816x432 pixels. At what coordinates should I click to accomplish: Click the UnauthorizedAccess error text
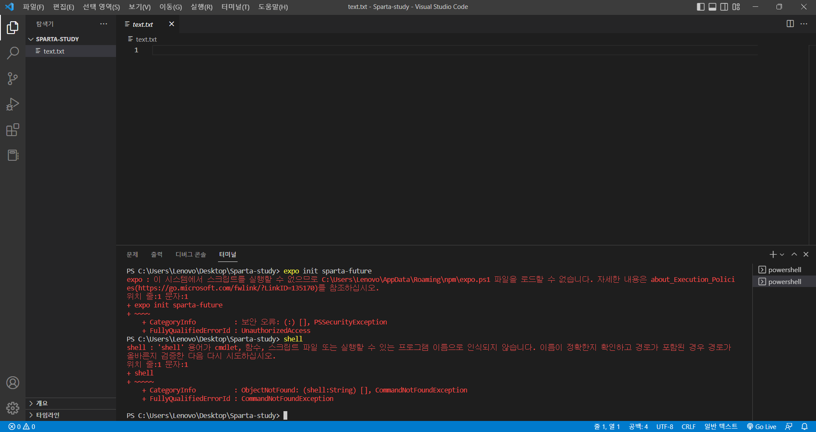(x=276, y=330)
